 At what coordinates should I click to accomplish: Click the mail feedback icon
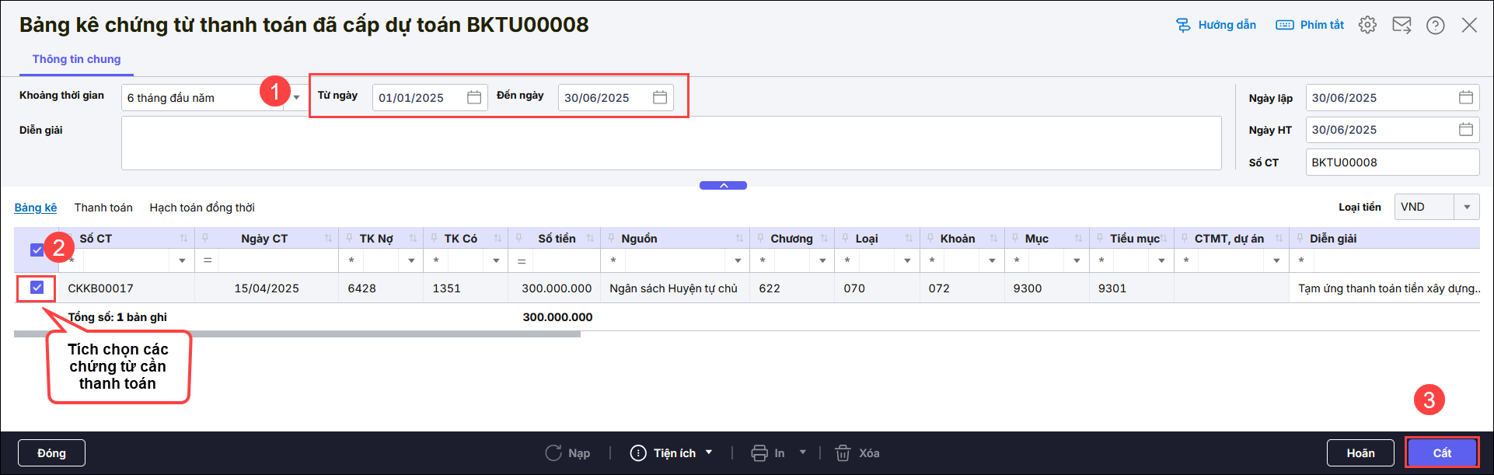[1401, 25]
